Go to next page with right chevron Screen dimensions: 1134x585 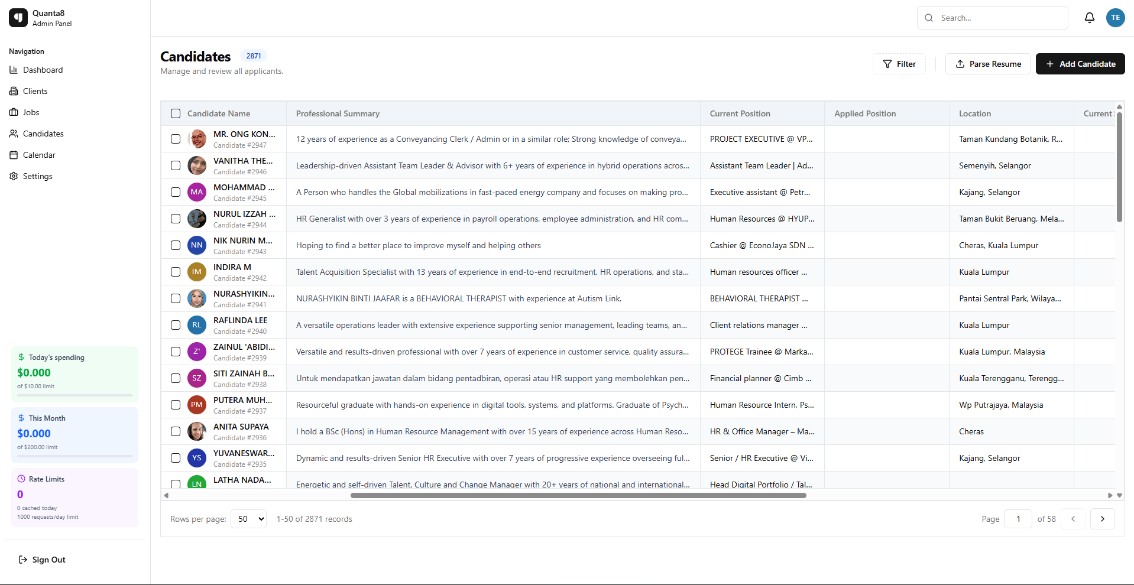pyautogui.click(x=1102, y=518)
